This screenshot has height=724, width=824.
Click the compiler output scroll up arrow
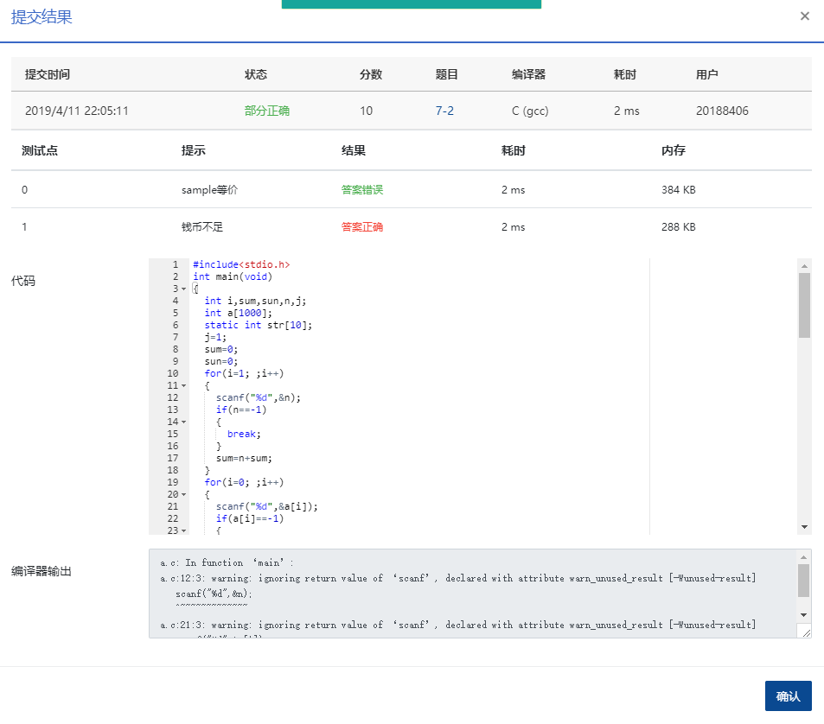(803, 557)
